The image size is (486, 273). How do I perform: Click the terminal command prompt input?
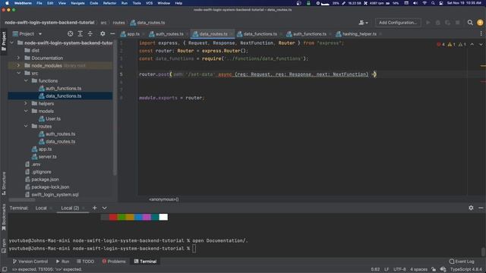[194, 249]
